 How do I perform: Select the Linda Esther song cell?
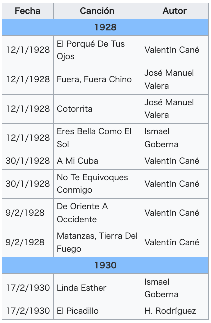pyautogui.click(x=97, y=288)
